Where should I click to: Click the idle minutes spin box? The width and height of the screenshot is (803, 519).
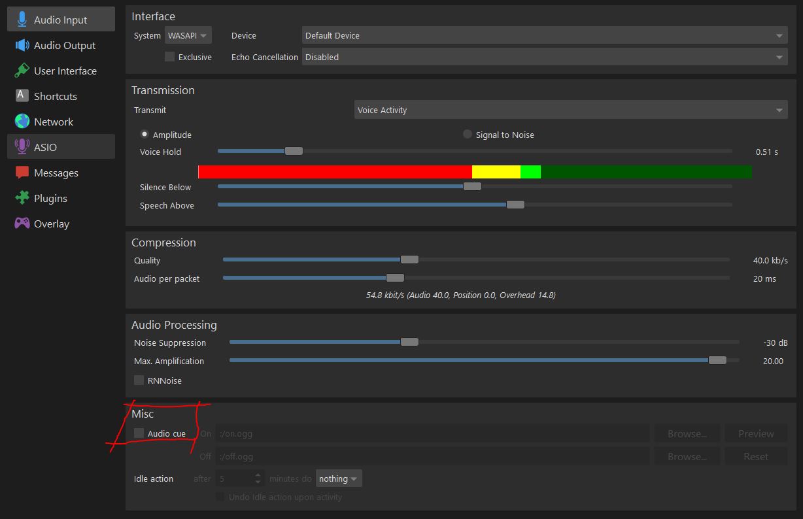coord(240,478)
